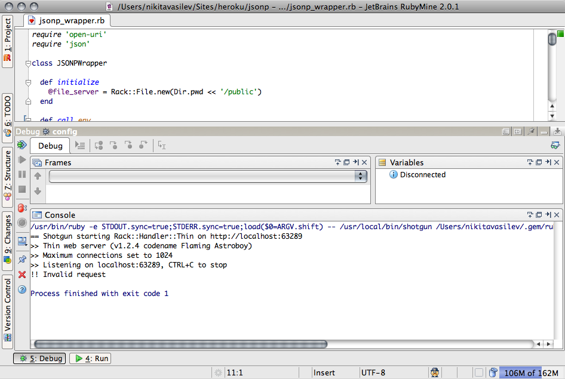Open the 9: Changes side tab
The image size is (565, 379).
(7, 240)
